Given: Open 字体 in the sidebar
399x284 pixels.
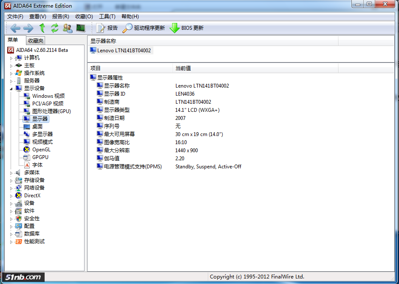Looking at the screenshot, I should (x=37, y=165).
